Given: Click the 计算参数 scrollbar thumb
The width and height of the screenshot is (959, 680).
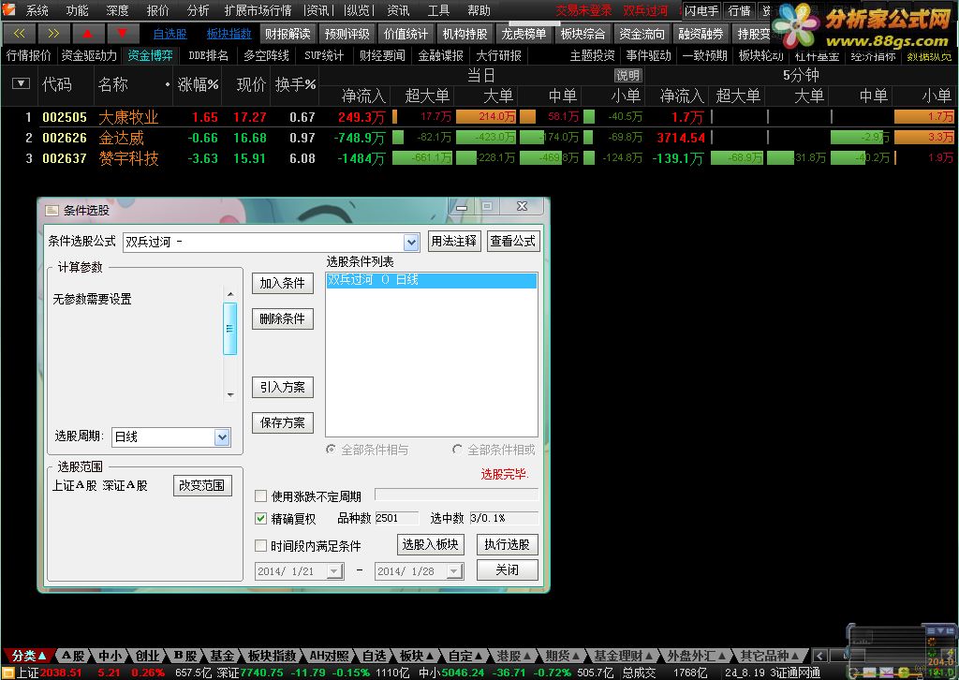Looking at the screenshot, I should [x=230, y=329].
